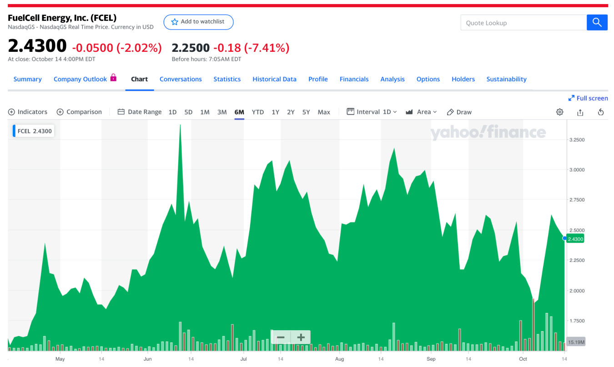Viewport: 614px width, 367px height.
Task: Click the 2.4300 closing price
Action: coord(37,46)
